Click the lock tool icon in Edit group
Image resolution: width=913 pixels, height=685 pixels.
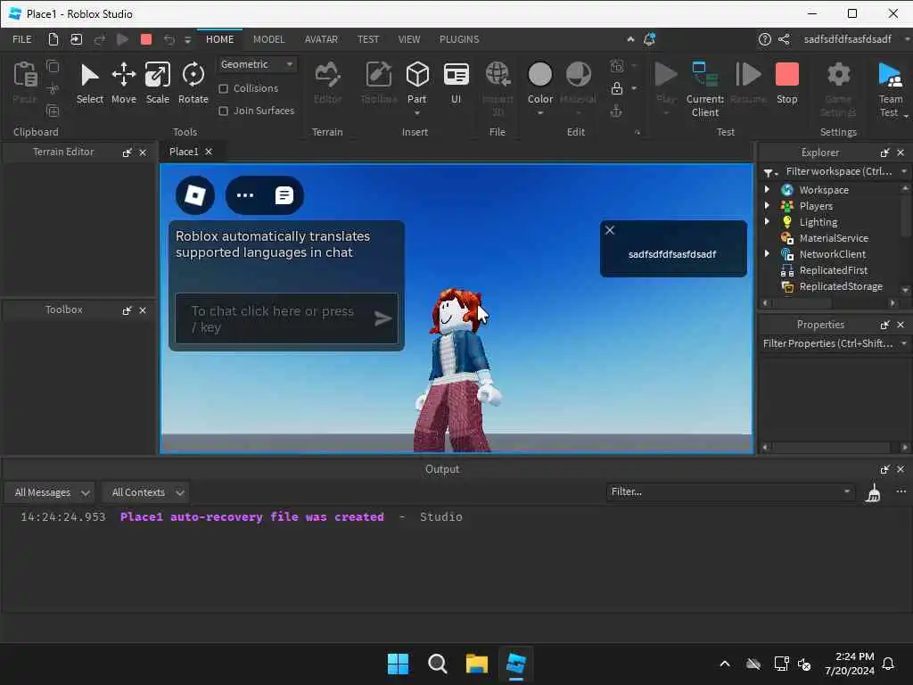pyautogui.click(x=617, y=88)
